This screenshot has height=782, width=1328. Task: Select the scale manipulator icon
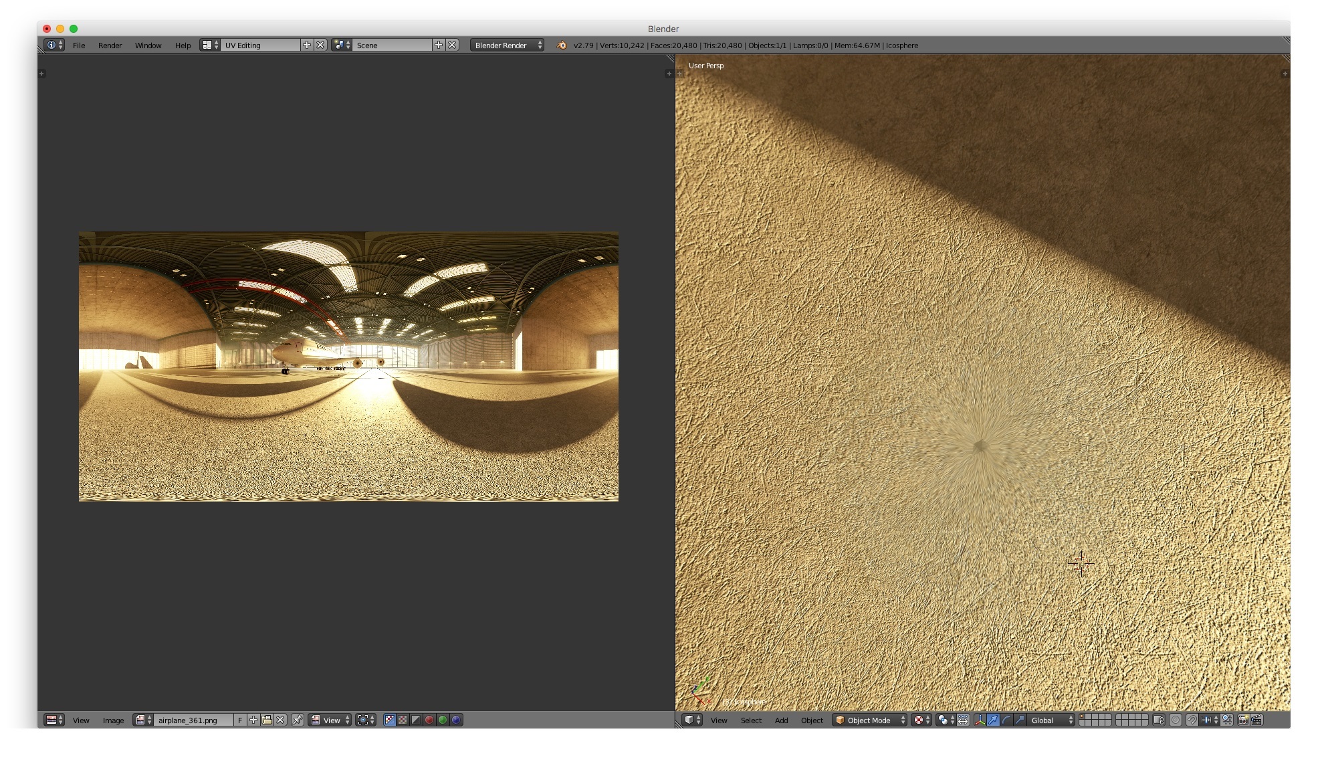click(x=1020, y=720)
